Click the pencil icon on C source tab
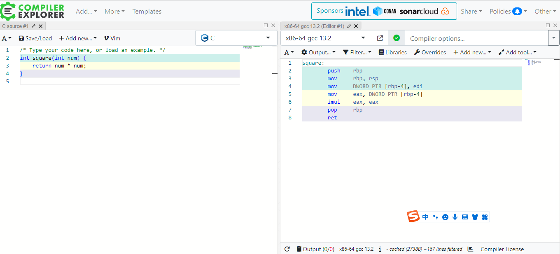The image size is (560, 254). click(33, 26)
